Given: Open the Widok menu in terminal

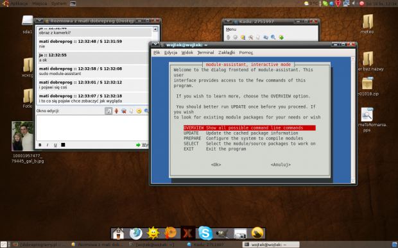Looking at the screenshot, I should pos(187,53).
